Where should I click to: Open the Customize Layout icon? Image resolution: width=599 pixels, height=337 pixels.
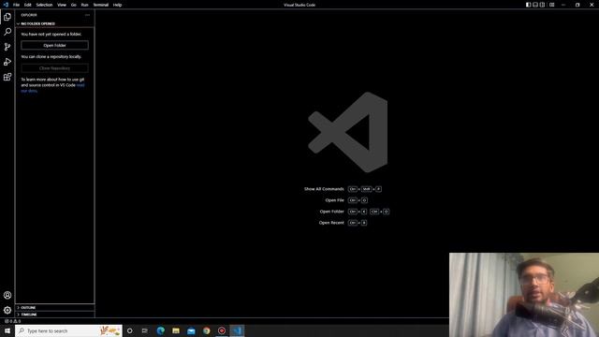[551, 5]
